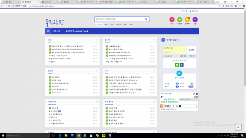Switch to the Instagram browser tab

[x=108, y=2]
